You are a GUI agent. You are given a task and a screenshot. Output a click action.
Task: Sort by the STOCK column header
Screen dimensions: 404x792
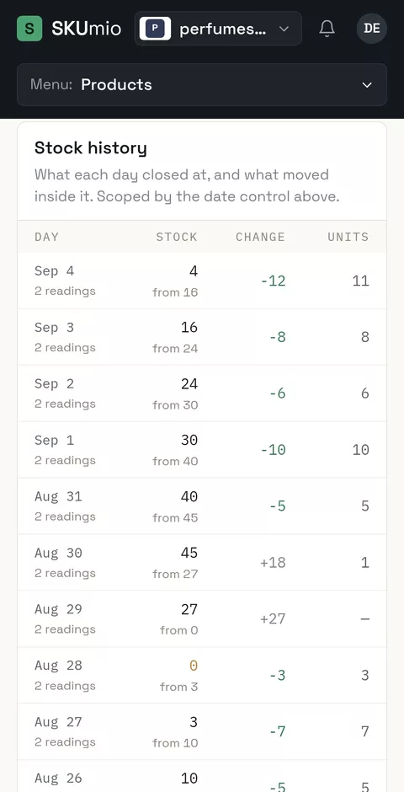click(177, 237)
